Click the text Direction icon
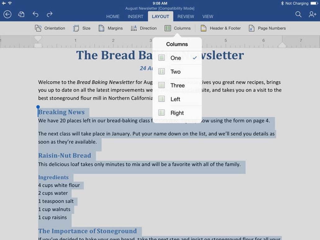320x240 pixels. 133,28
